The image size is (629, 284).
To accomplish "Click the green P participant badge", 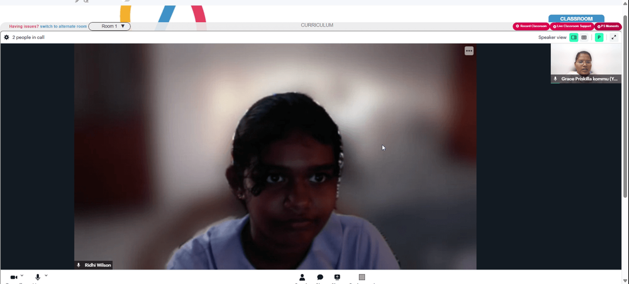I will click(x=599, y=37).
